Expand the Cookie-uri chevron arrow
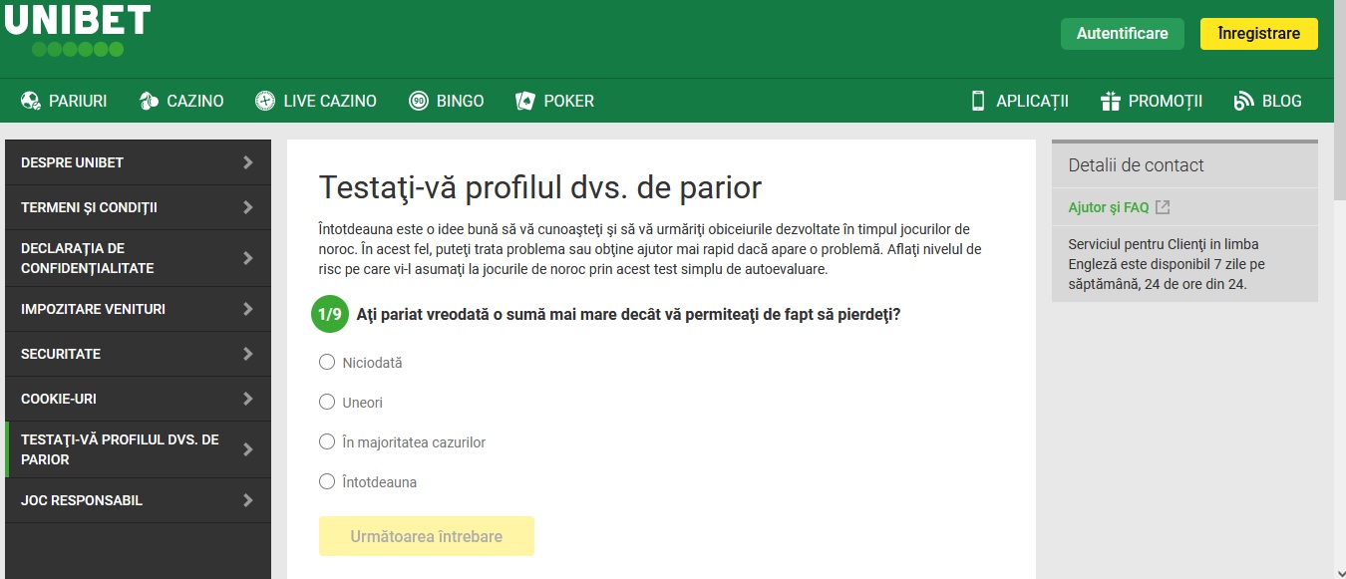The image size is (1346, 579). click(248, 399)
